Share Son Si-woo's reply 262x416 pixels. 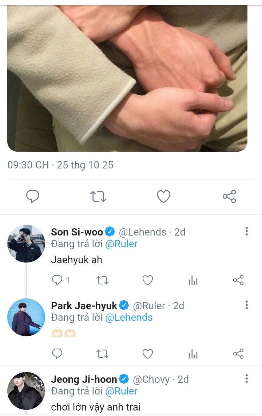point(238,280)
